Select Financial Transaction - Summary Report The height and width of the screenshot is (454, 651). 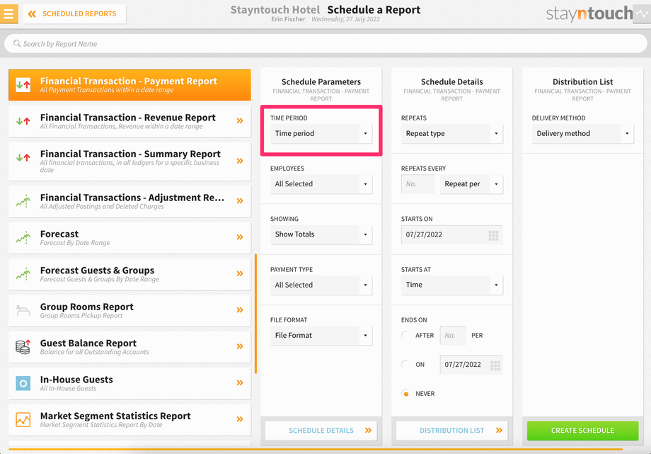click(129, 161)
